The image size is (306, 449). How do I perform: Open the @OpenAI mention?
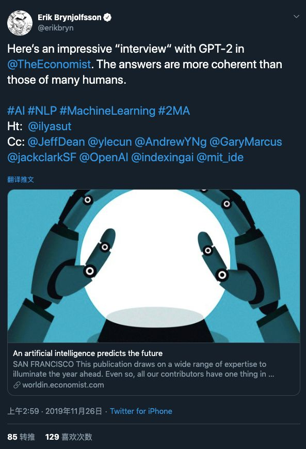tap(104, 157)
